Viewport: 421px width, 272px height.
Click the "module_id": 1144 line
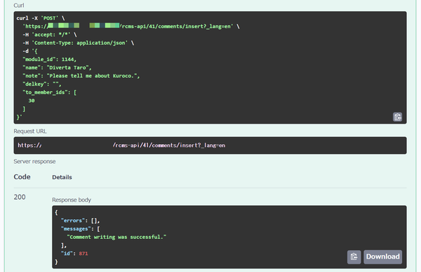click(x=50, y=59)
